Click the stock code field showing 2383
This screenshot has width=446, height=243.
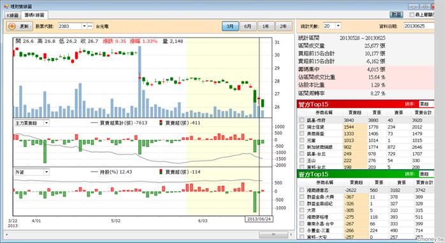click(x=70, y=26)
